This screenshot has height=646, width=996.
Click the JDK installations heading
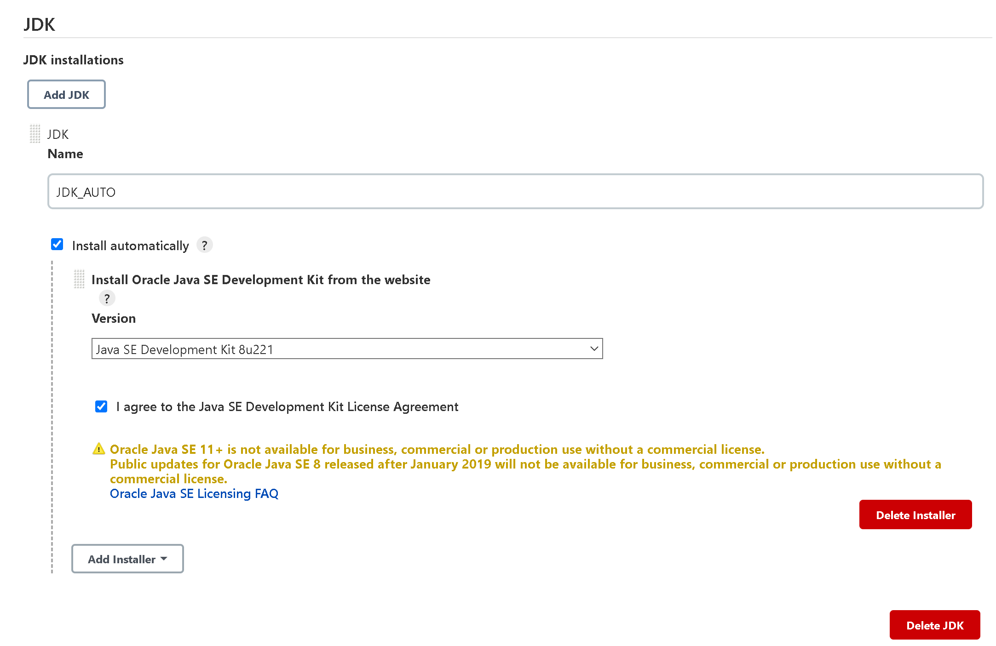pos(74,60)
